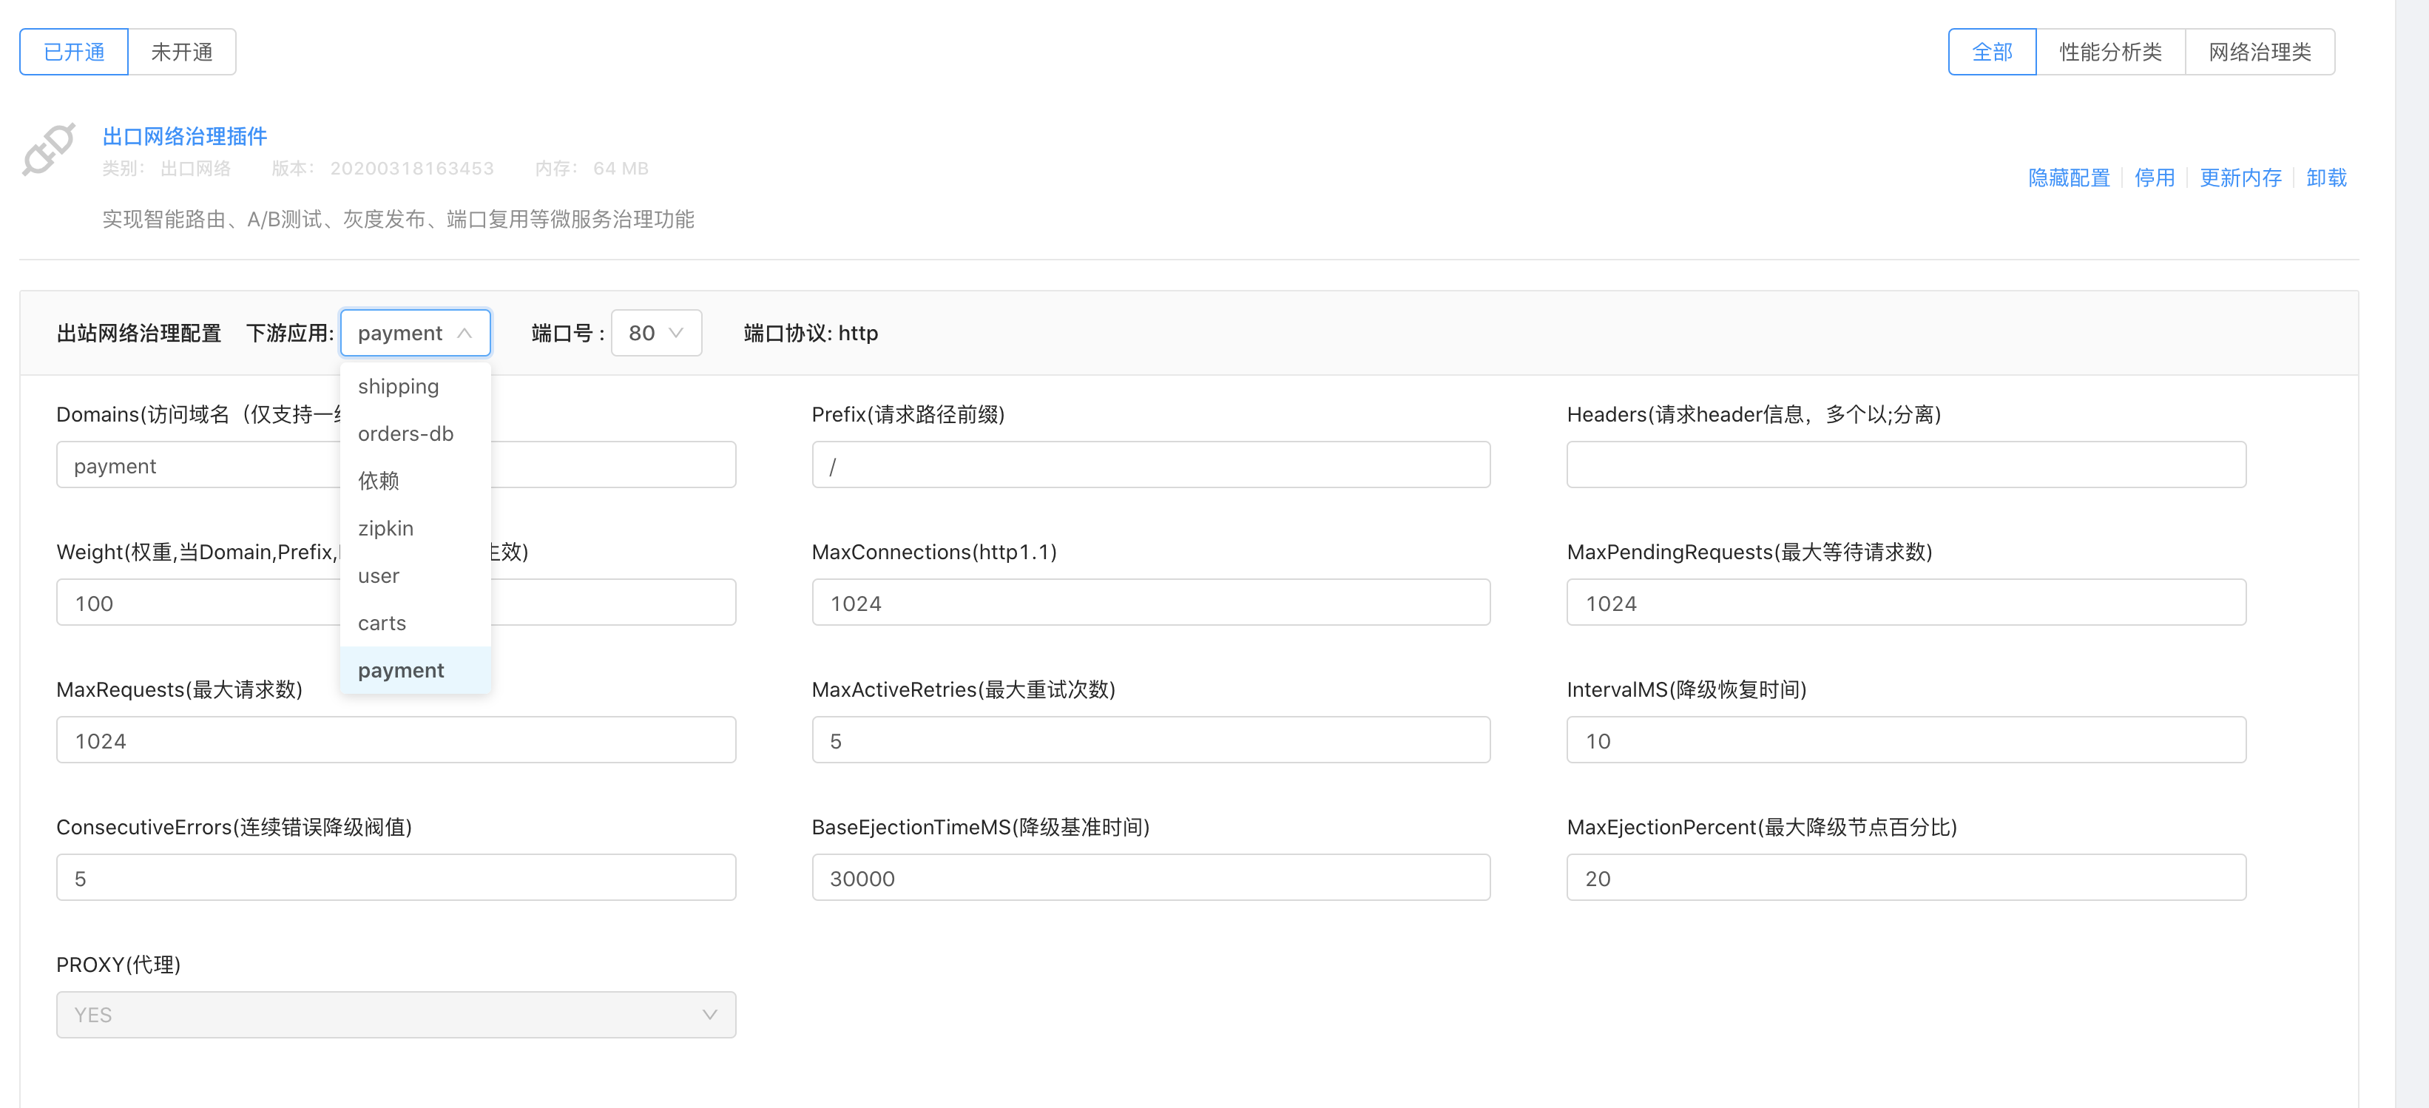This screenshot has width=2429, height=1108.
Task: Click the Weight input field
Action: (396, 603)
